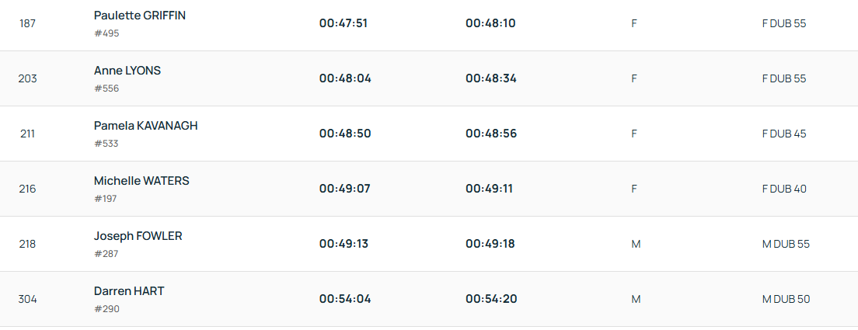Click gender F in Paulette GRIFFIN's row
858x330 pixels.
coord(634,23)
